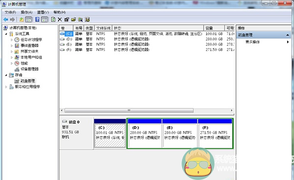The width and height of the screenshot is (294, 180).
Task: Click the 任务计划程序 clock icon
Action: point(17,40)
